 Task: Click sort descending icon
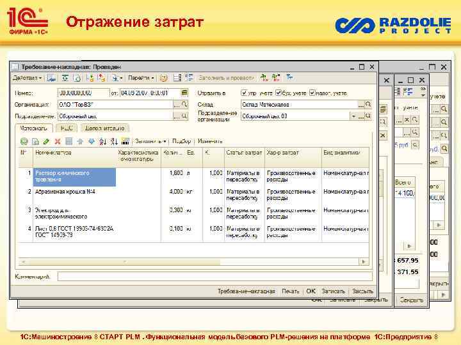[x=114, y=142]
